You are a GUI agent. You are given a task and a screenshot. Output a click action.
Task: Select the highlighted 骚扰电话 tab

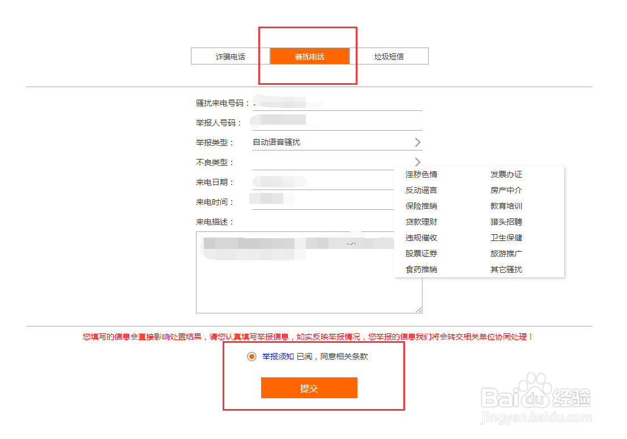tap(309, 56)
